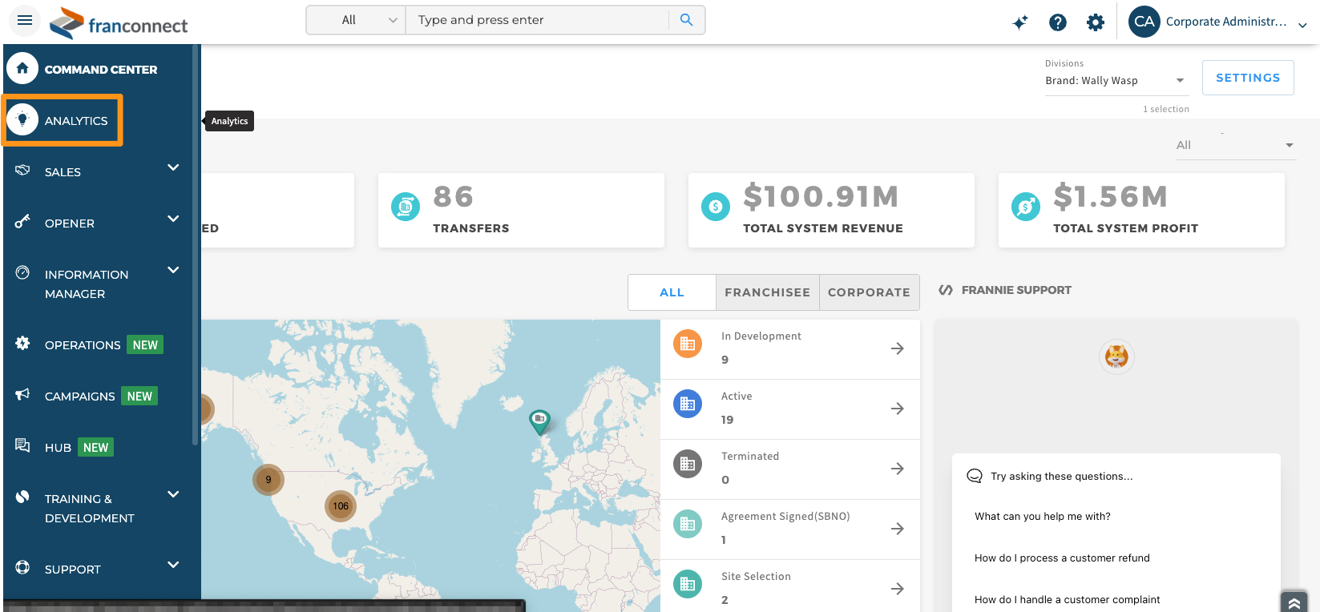
Task: Open the search scope All dropdown
Action: 357,20
